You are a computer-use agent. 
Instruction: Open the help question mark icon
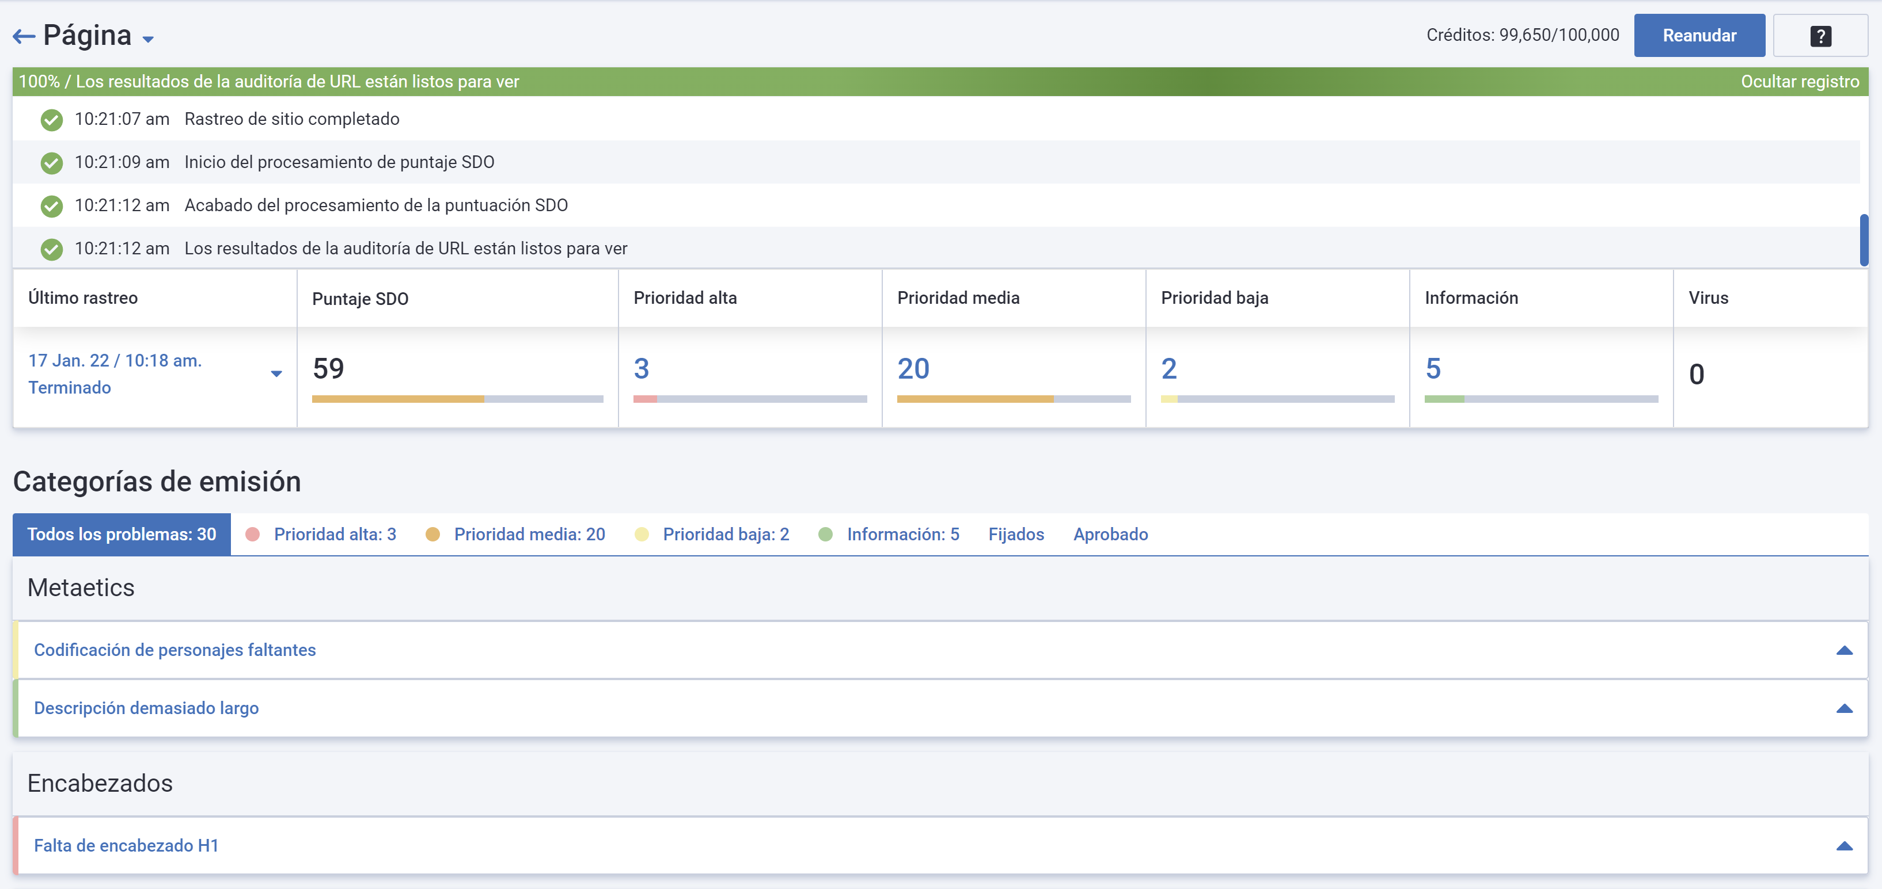pos(1819,35)
